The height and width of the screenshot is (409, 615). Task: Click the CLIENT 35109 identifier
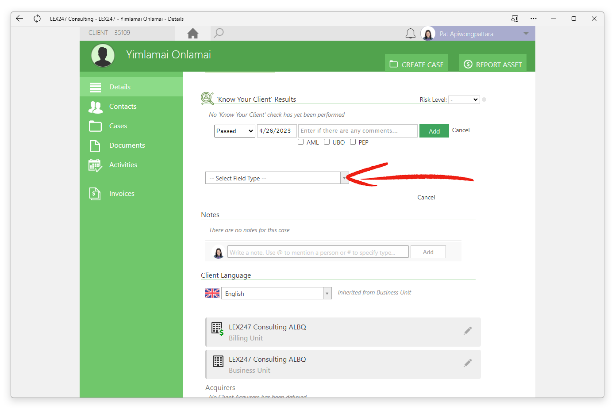click(x=109, y=33)
